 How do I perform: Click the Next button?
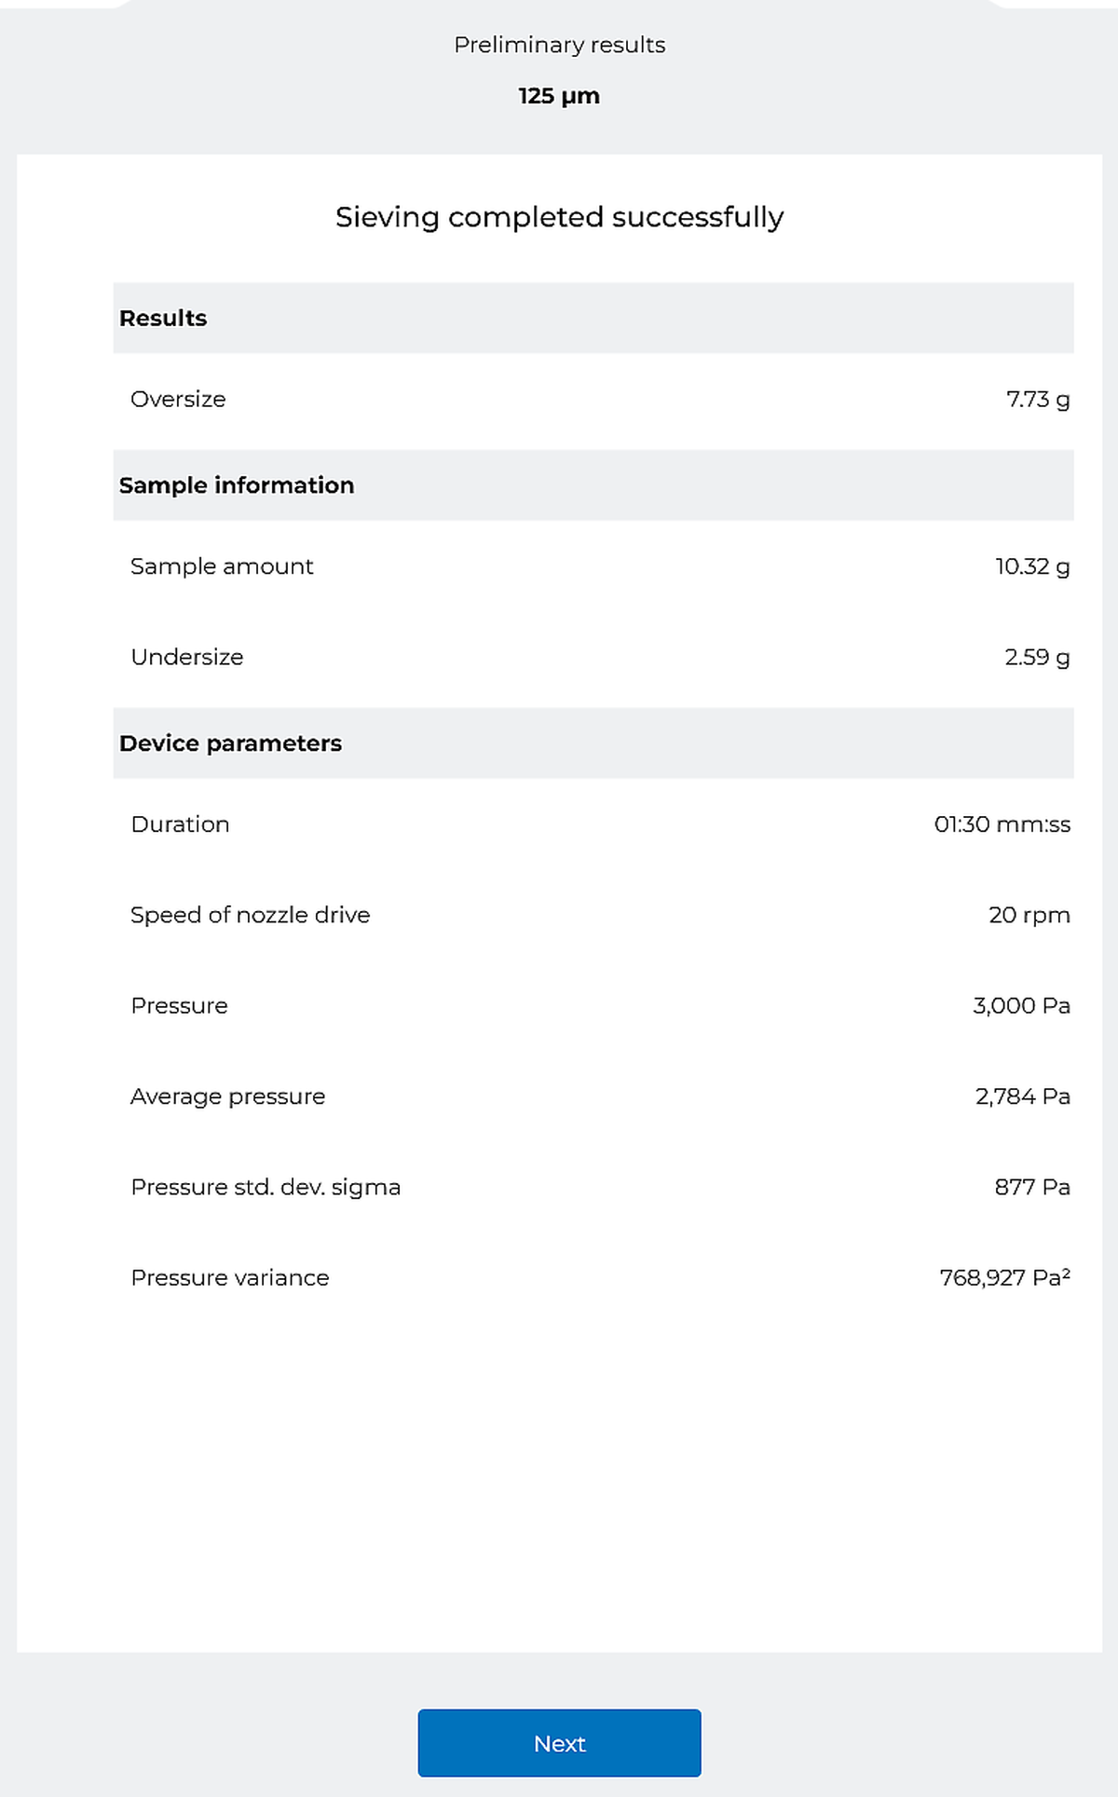tap(559, 1743)
